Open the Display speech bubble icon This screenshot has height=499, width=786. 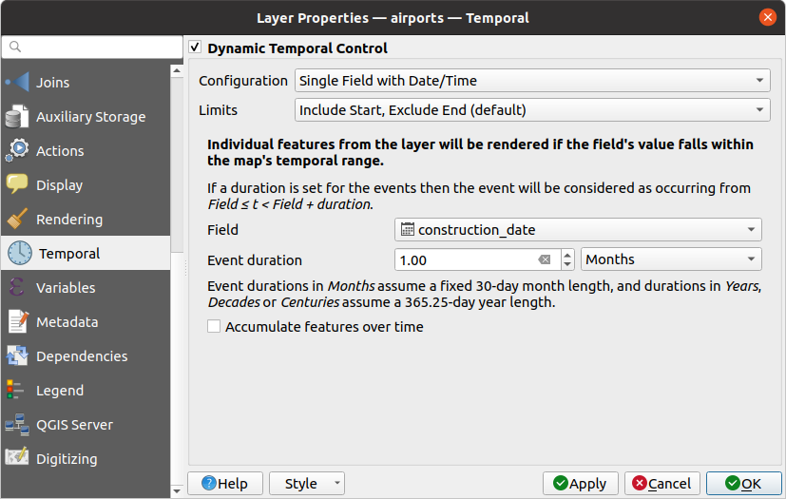[18, 185]
